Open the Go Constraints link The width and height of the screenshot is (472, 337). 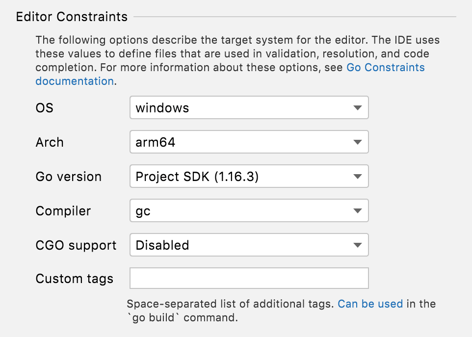click(386, 67)
